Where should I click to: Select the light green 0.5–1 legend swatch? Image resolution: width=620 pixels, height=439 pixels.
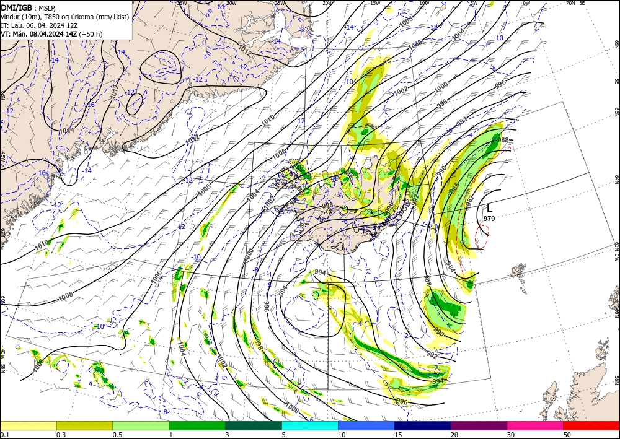tap(141, 425)
